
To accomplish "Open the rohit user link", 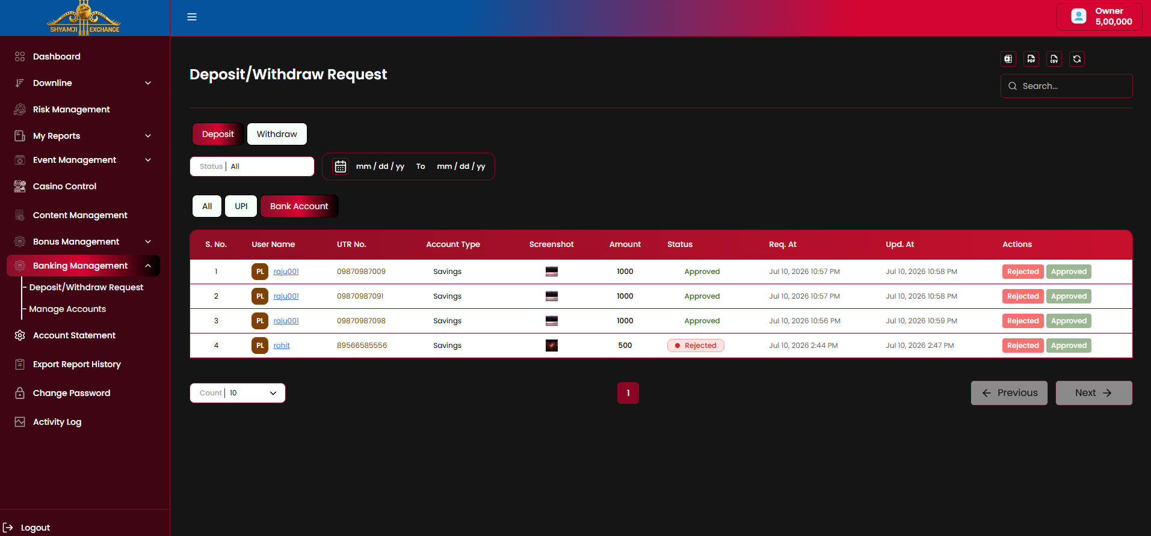I will coord(282,346).
